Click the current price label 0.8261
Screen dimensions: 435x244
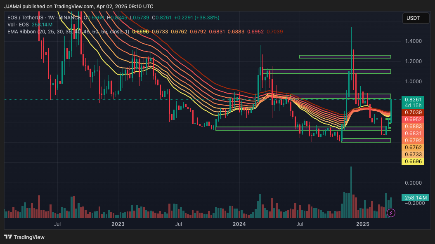[x=413, y=100]
